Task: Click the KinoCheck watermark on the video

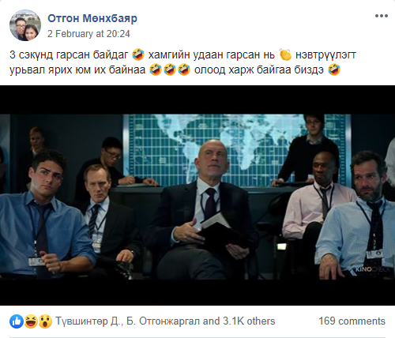Action: (x=370, y=269)
